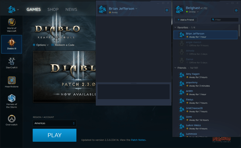Click the chat message input box
This screenshot has height=148, width=241.
pos(134,92)
